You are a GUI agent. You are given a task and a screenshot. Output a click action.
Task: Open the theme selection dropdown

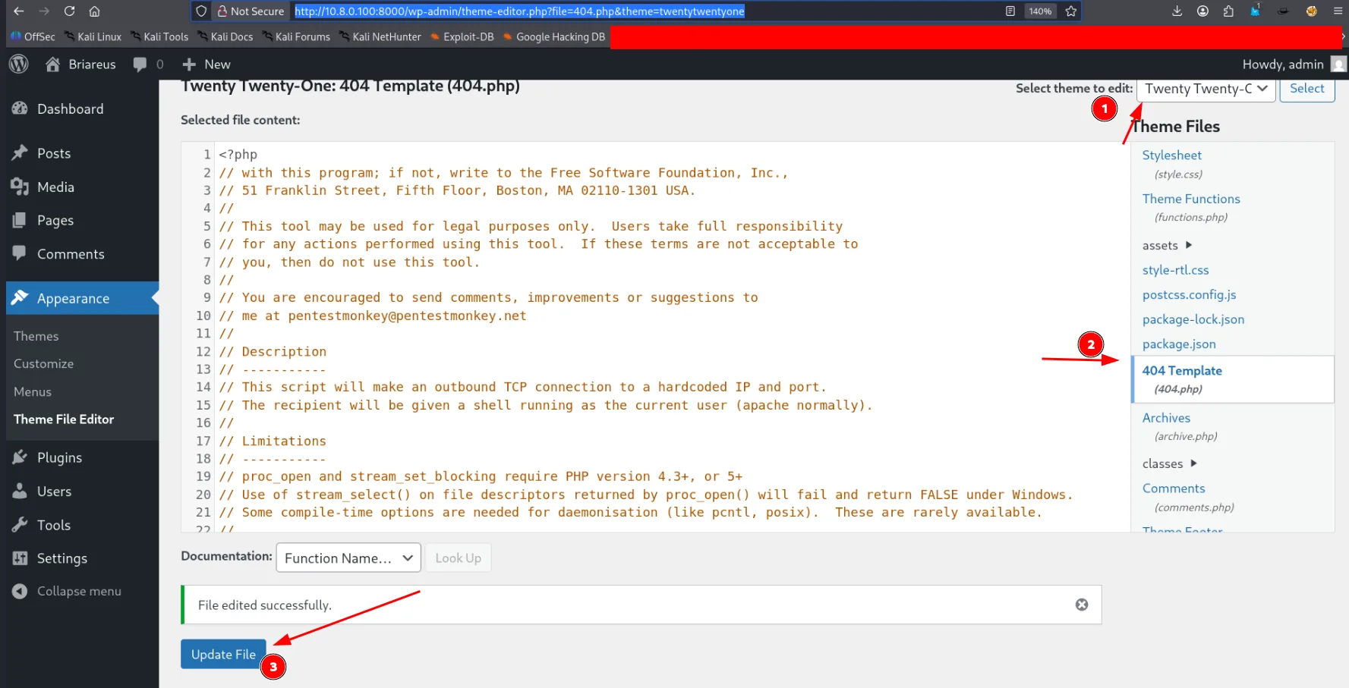[x=1206, y=89]
